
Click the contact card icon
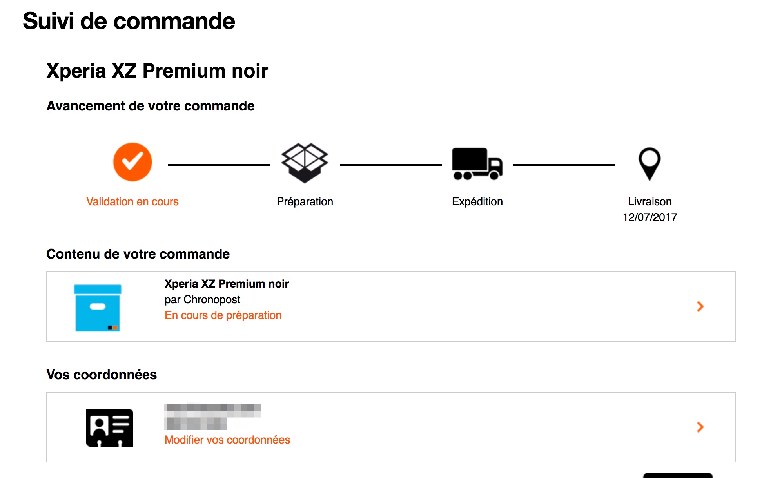pos(110,427)
